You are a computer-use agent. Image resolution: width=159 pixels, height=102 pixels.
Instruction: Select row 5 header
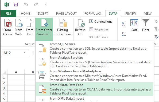(x=4, y=99)
